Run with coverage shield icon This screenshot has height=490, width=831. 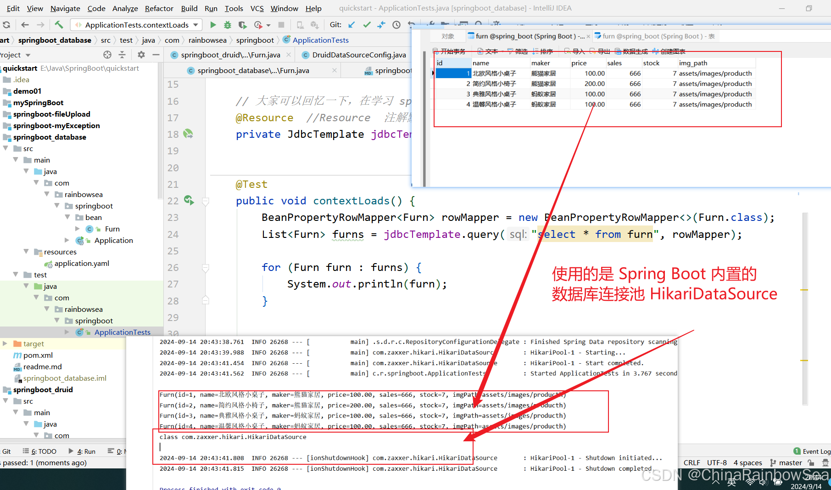(x=242, y=25)
